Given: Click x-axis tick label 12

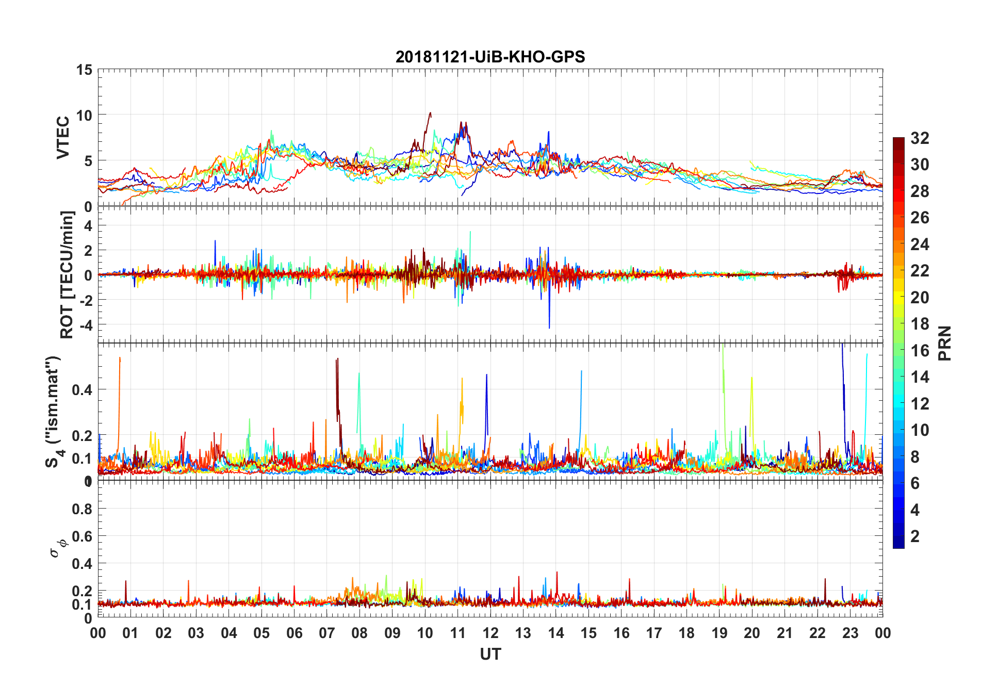Looking at the screenshot, I should (x=490, y=633).
